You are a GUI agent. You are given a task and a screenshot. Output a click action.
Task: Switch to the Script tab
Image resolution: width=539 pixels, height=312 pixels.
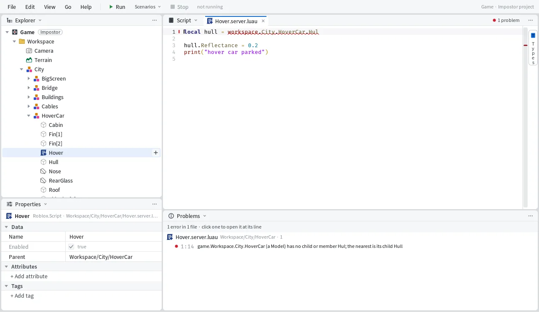pyautogui.click(x=184, y=20)
